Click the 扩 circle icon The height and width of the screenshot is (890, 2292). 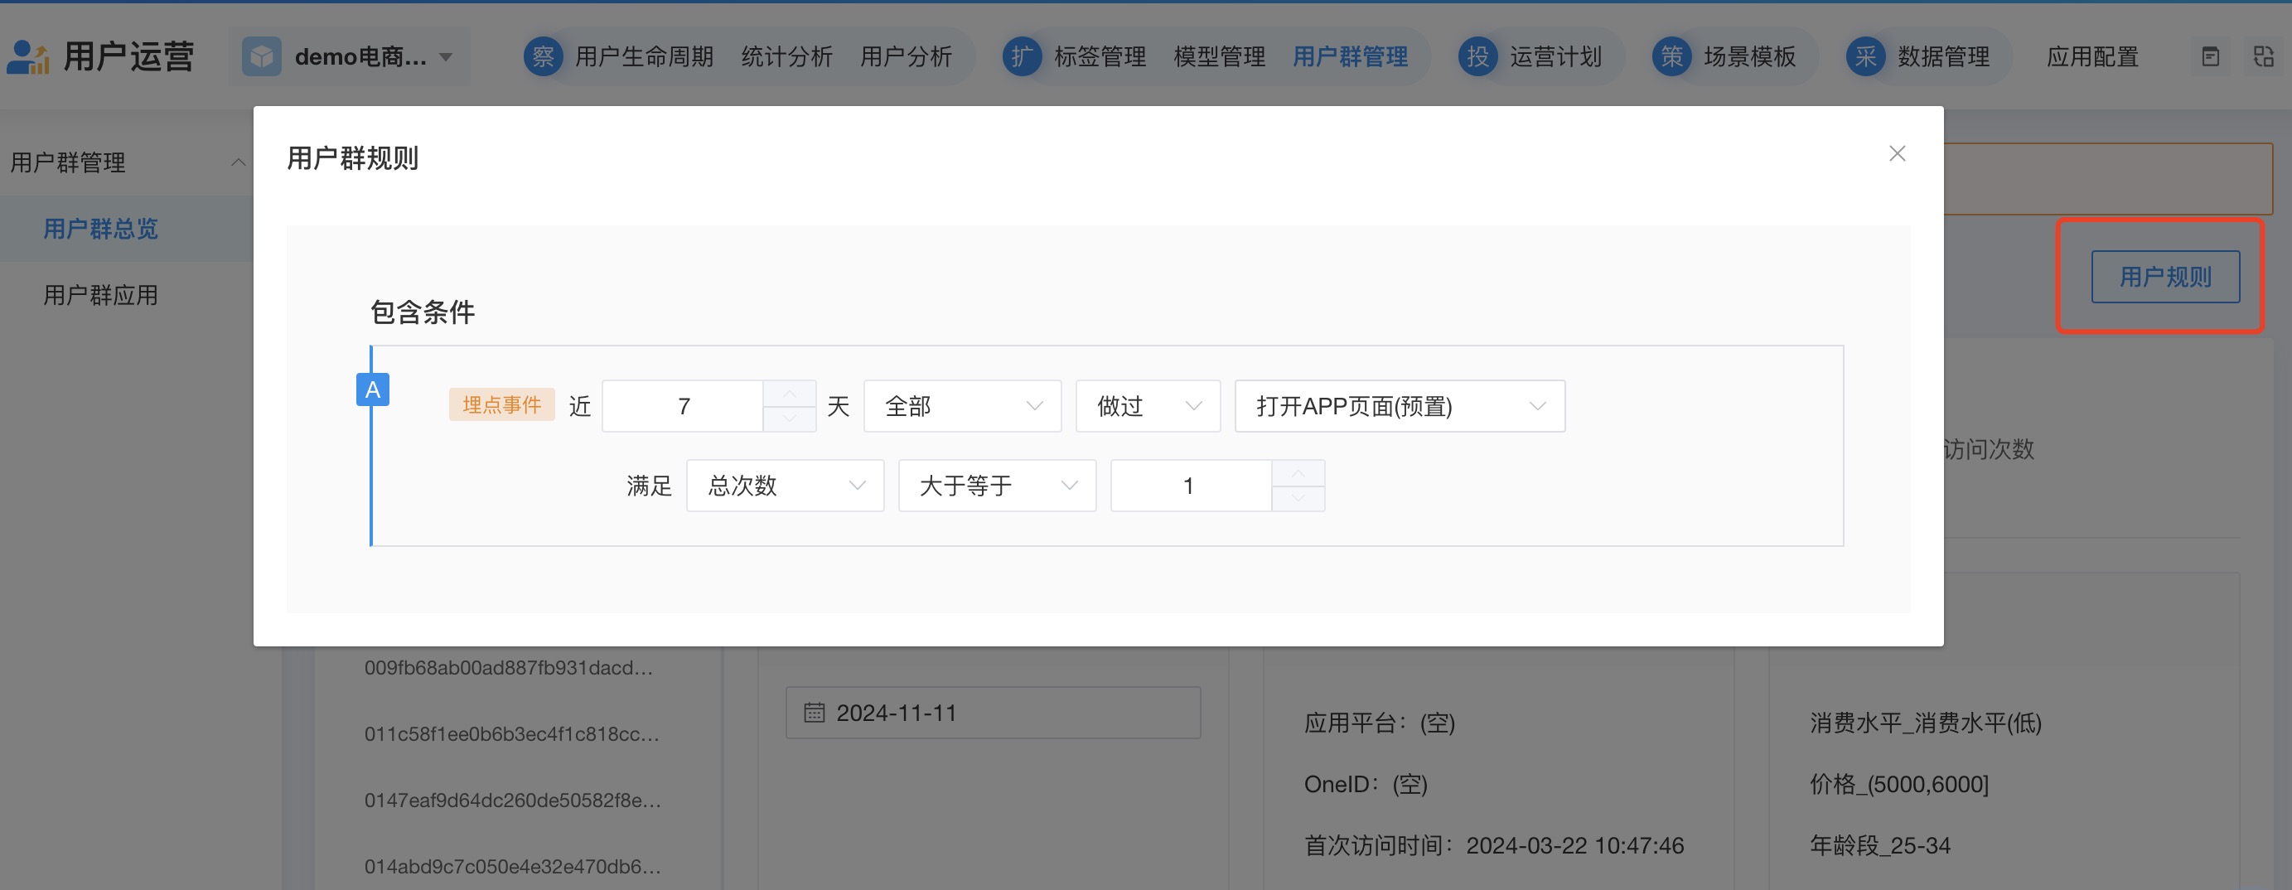[x=1023, y=57]
